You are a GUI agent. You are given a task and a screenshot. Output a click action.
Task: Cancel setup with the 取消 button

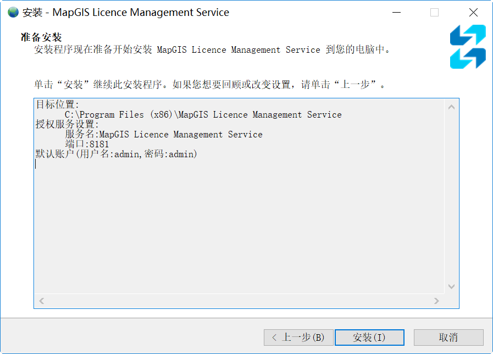click(448, 338)
